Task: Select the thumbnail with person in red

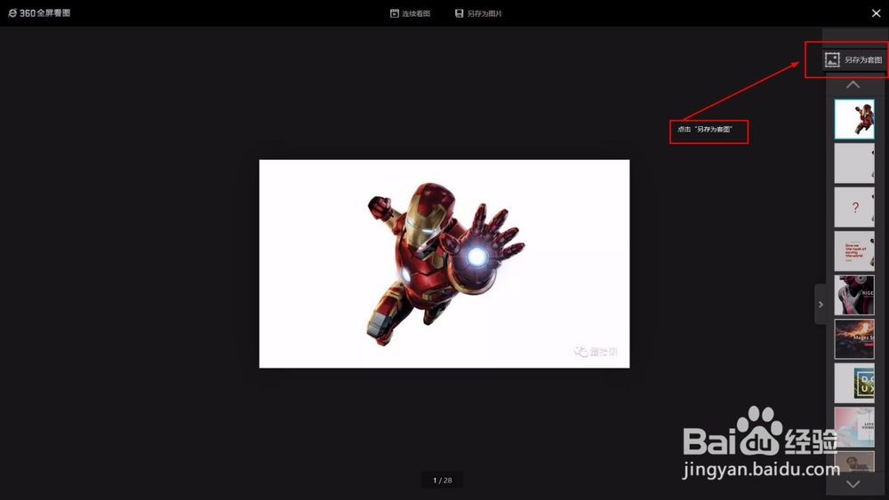Action: click(x=853, y=295)
